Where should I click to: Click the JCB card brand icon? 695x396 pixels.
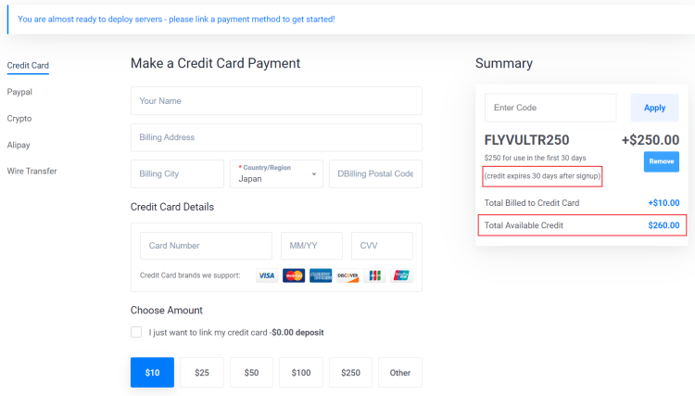pos(374,275)
